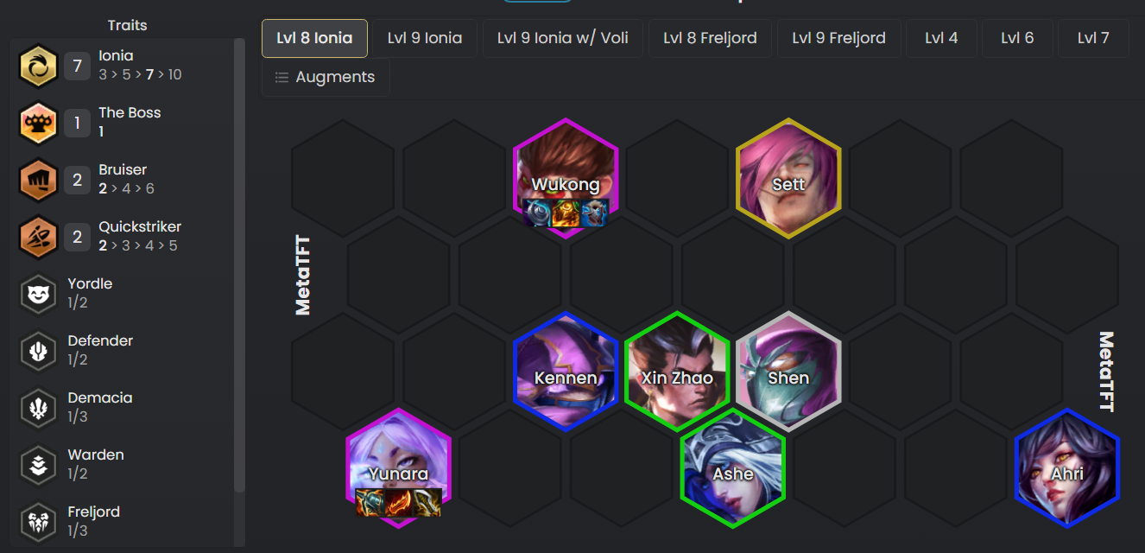Select the Xin Zhao champion hexagon

tap(677, 372)
